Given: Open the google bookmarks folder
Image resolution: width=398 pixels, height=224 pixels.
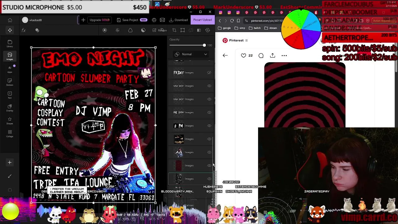Looking at the screenshot, I should (x=224, y=28).
